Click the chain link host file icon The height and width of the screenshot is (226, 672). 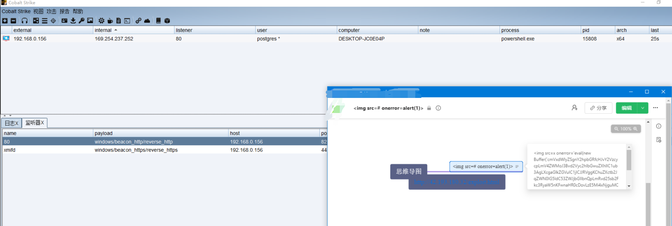(x=139, y=21)
